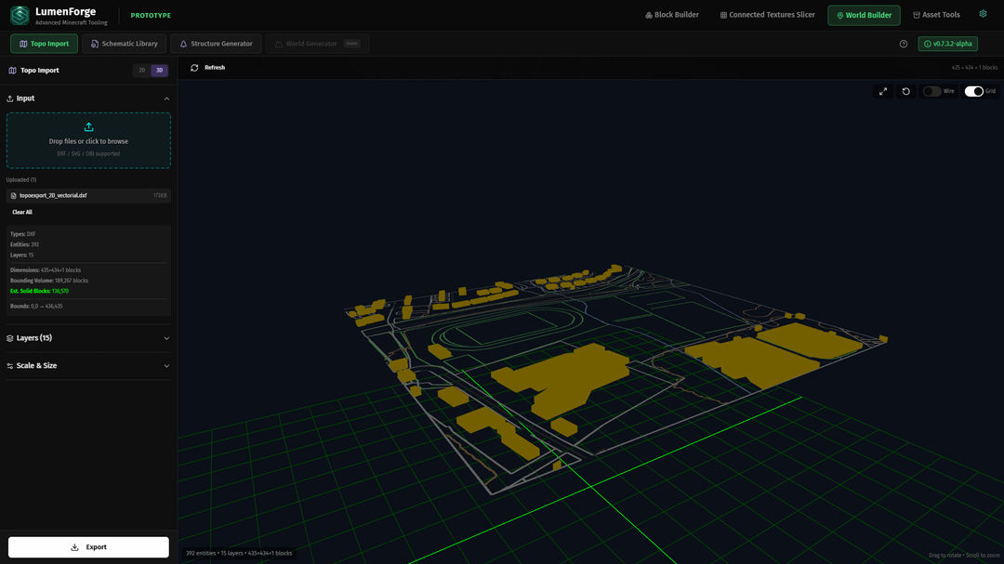Click the fullscreen expand viewport icon
The height and width of the screenshot is (564, 1004).
[883, 91]
